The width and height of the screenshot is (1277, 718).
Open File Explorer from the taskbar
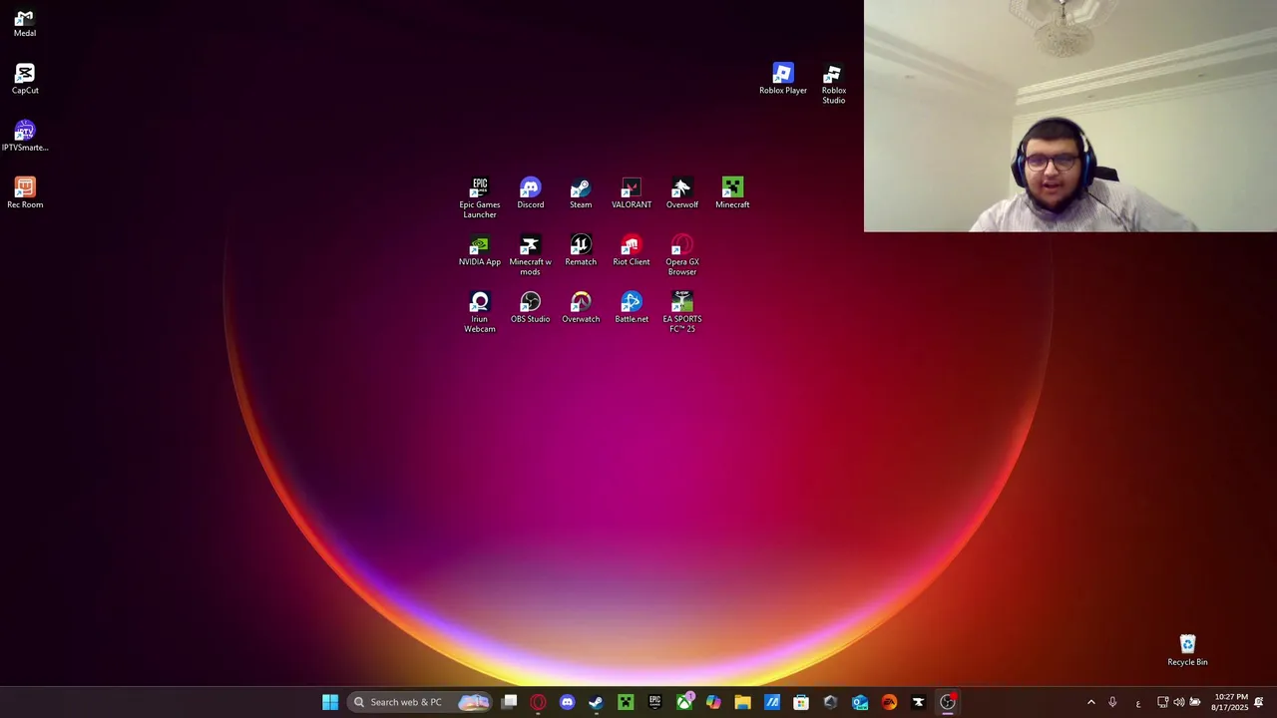(x=742, y=702)
